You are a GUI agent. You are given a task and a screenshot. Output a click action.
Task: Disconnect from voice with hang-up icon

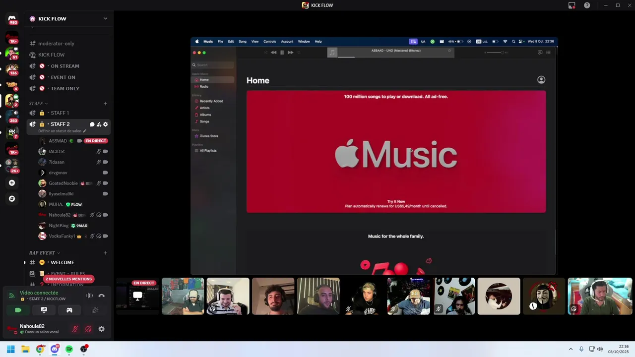tap(102, 296)
